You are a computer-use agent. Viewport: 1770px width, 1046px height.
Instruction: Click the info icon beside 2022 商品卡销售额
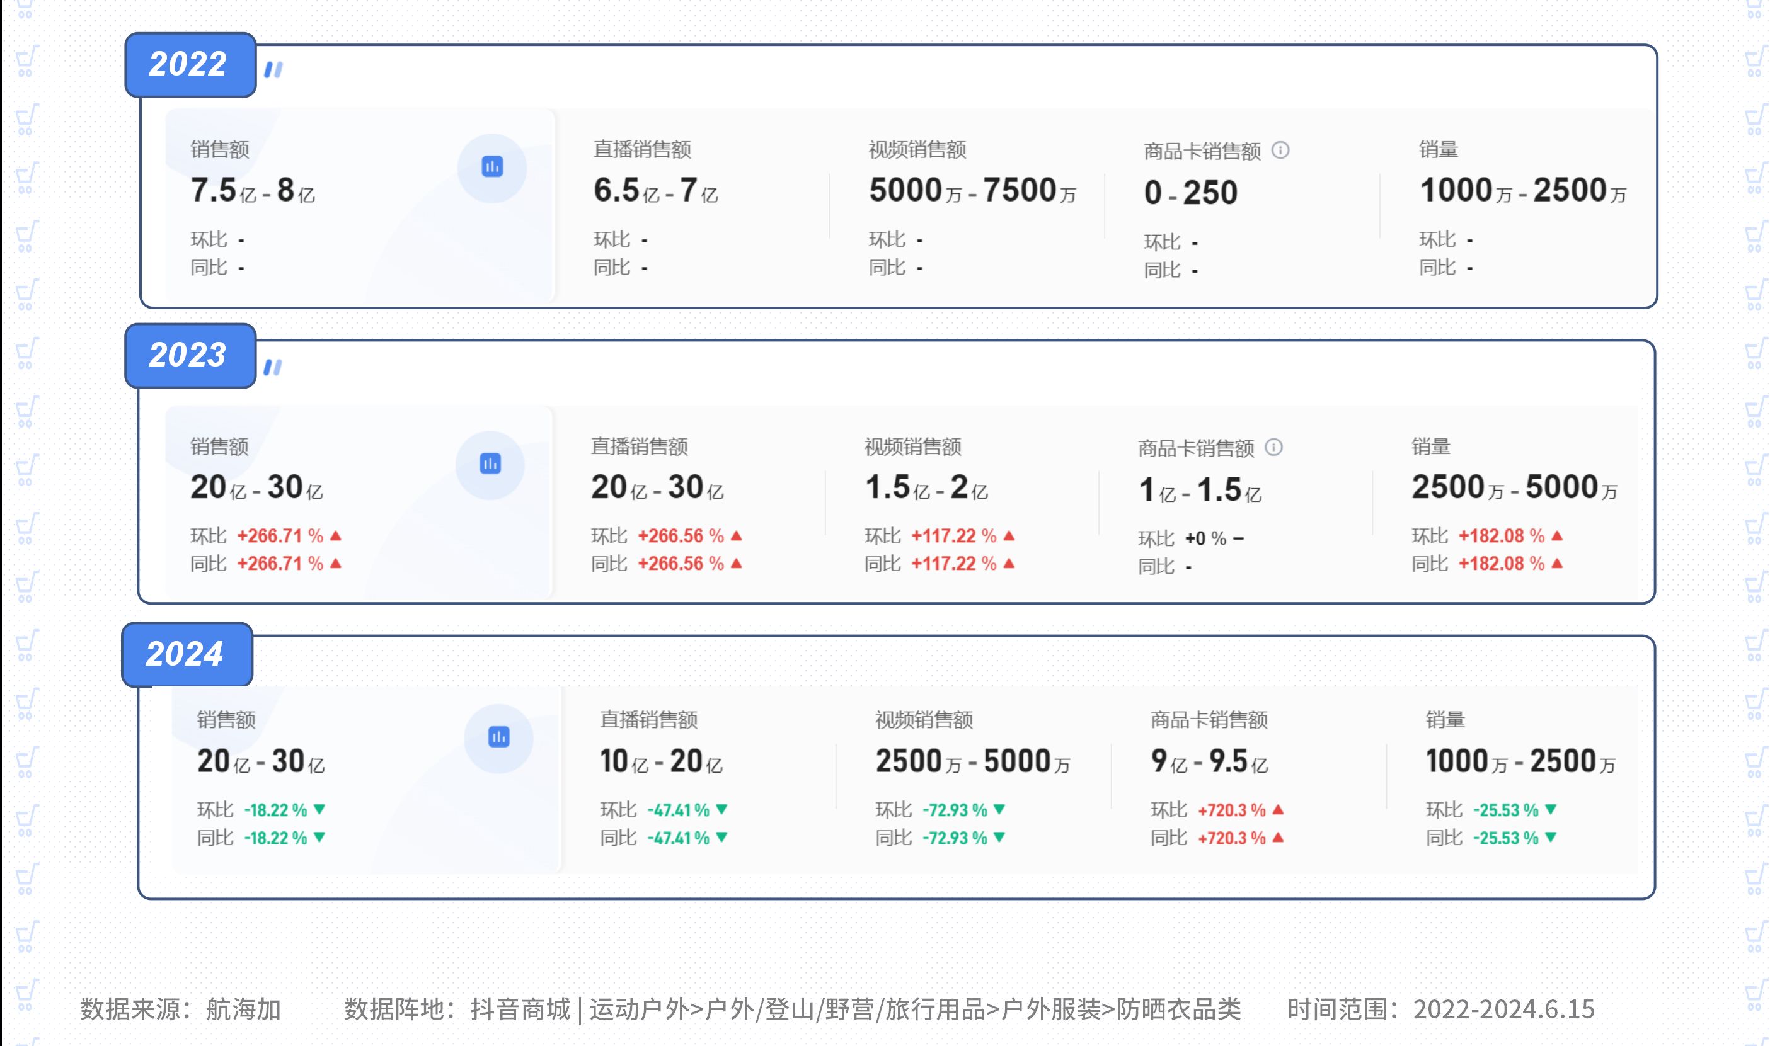1280,150
